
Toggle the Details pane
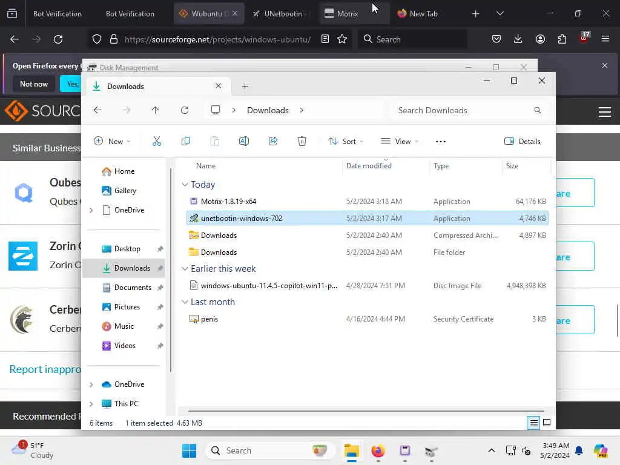click(523, 141)
